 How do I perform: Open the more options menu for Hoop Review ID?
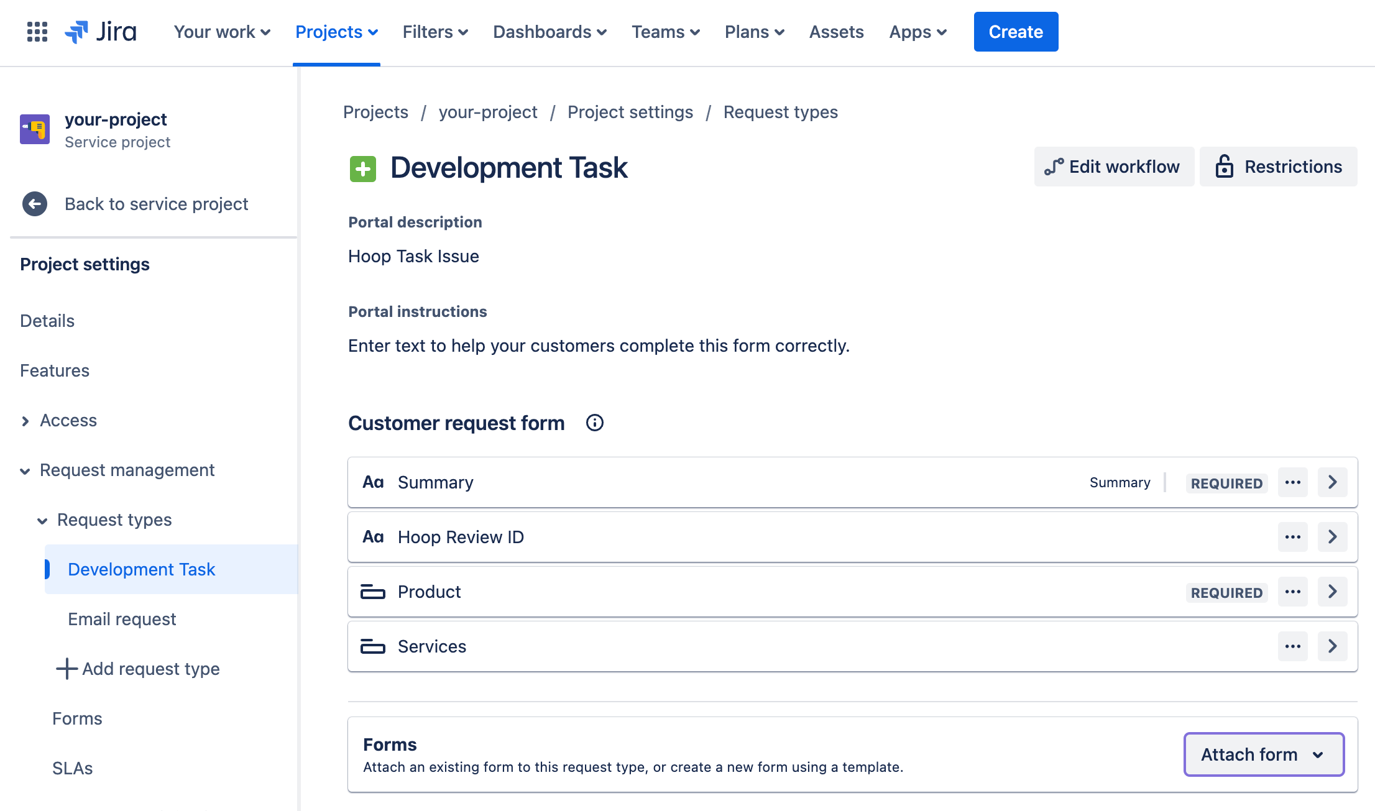[1292, 538]
